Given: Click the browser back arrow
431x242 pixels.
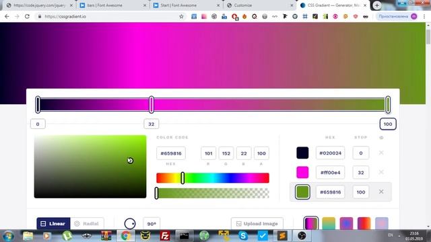Looking at the screenshot, I should 7,16.
